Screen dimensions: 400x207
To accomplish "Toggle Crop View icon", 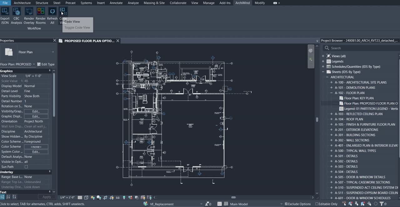I will pyautogui.click(x=105, y=197).
